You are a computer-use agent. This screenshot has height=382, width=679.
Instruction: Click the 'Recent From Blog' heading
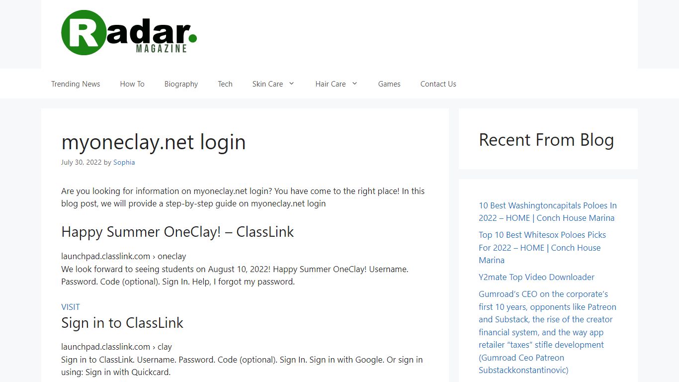[546, 140]
